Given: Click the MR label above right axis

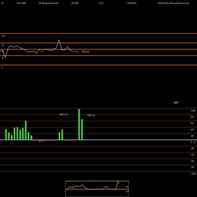Looking at the screenshot, I should pyautogui.click(x=176, y=102).
